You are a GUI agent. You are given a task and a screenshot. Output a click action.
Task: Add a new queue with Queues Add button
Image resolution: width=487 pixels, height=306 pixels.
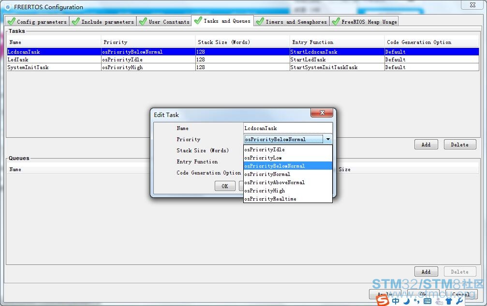tap(426, 272)
